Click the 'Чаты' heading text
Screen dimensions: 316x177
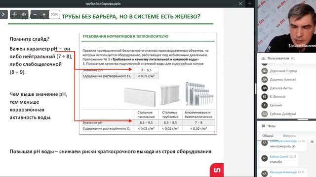[x=271, y=126]
